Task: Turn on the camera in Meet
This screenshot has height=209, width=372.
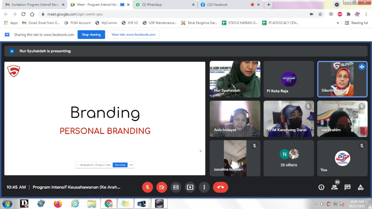Action: pos(162,187)
